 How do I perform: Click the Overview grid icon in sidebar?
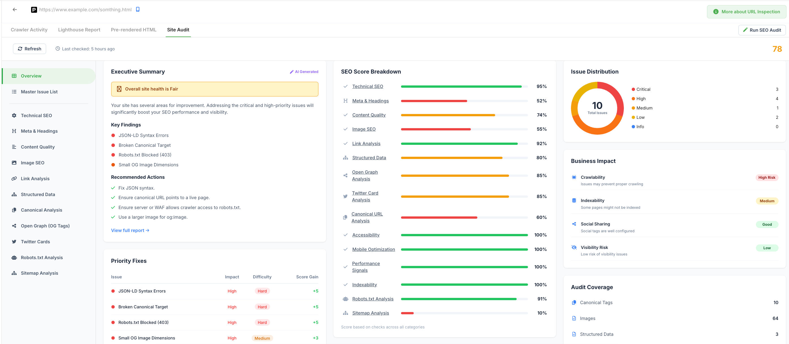[x=14, y=76]
